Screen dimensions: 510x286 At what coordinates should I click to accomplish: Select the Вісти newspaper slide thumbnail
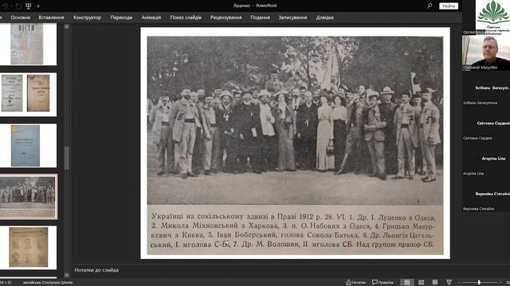28,44
